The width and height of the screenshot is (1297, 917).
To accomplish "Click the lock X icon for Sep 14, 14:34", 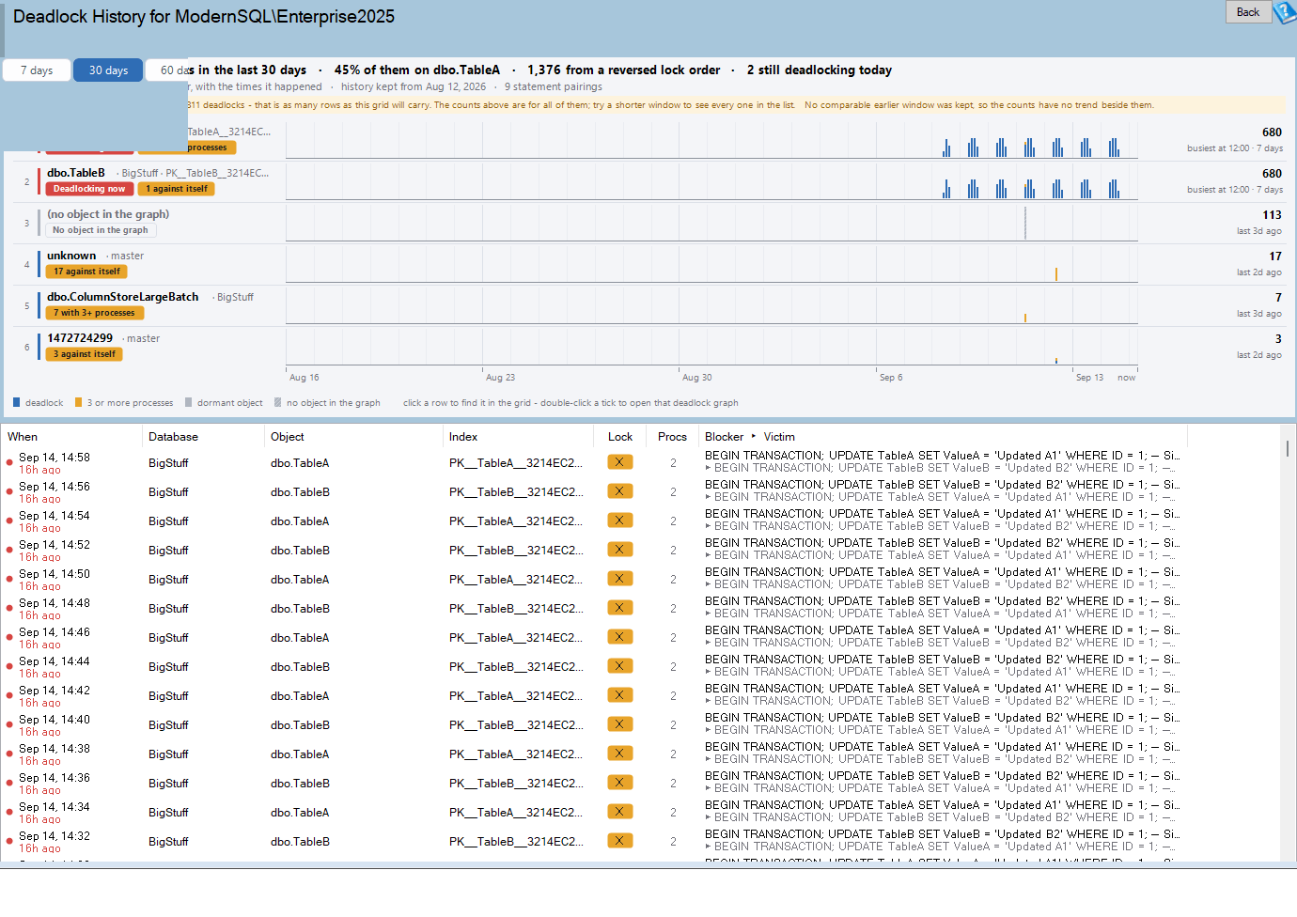I will [x=619, y=812].
